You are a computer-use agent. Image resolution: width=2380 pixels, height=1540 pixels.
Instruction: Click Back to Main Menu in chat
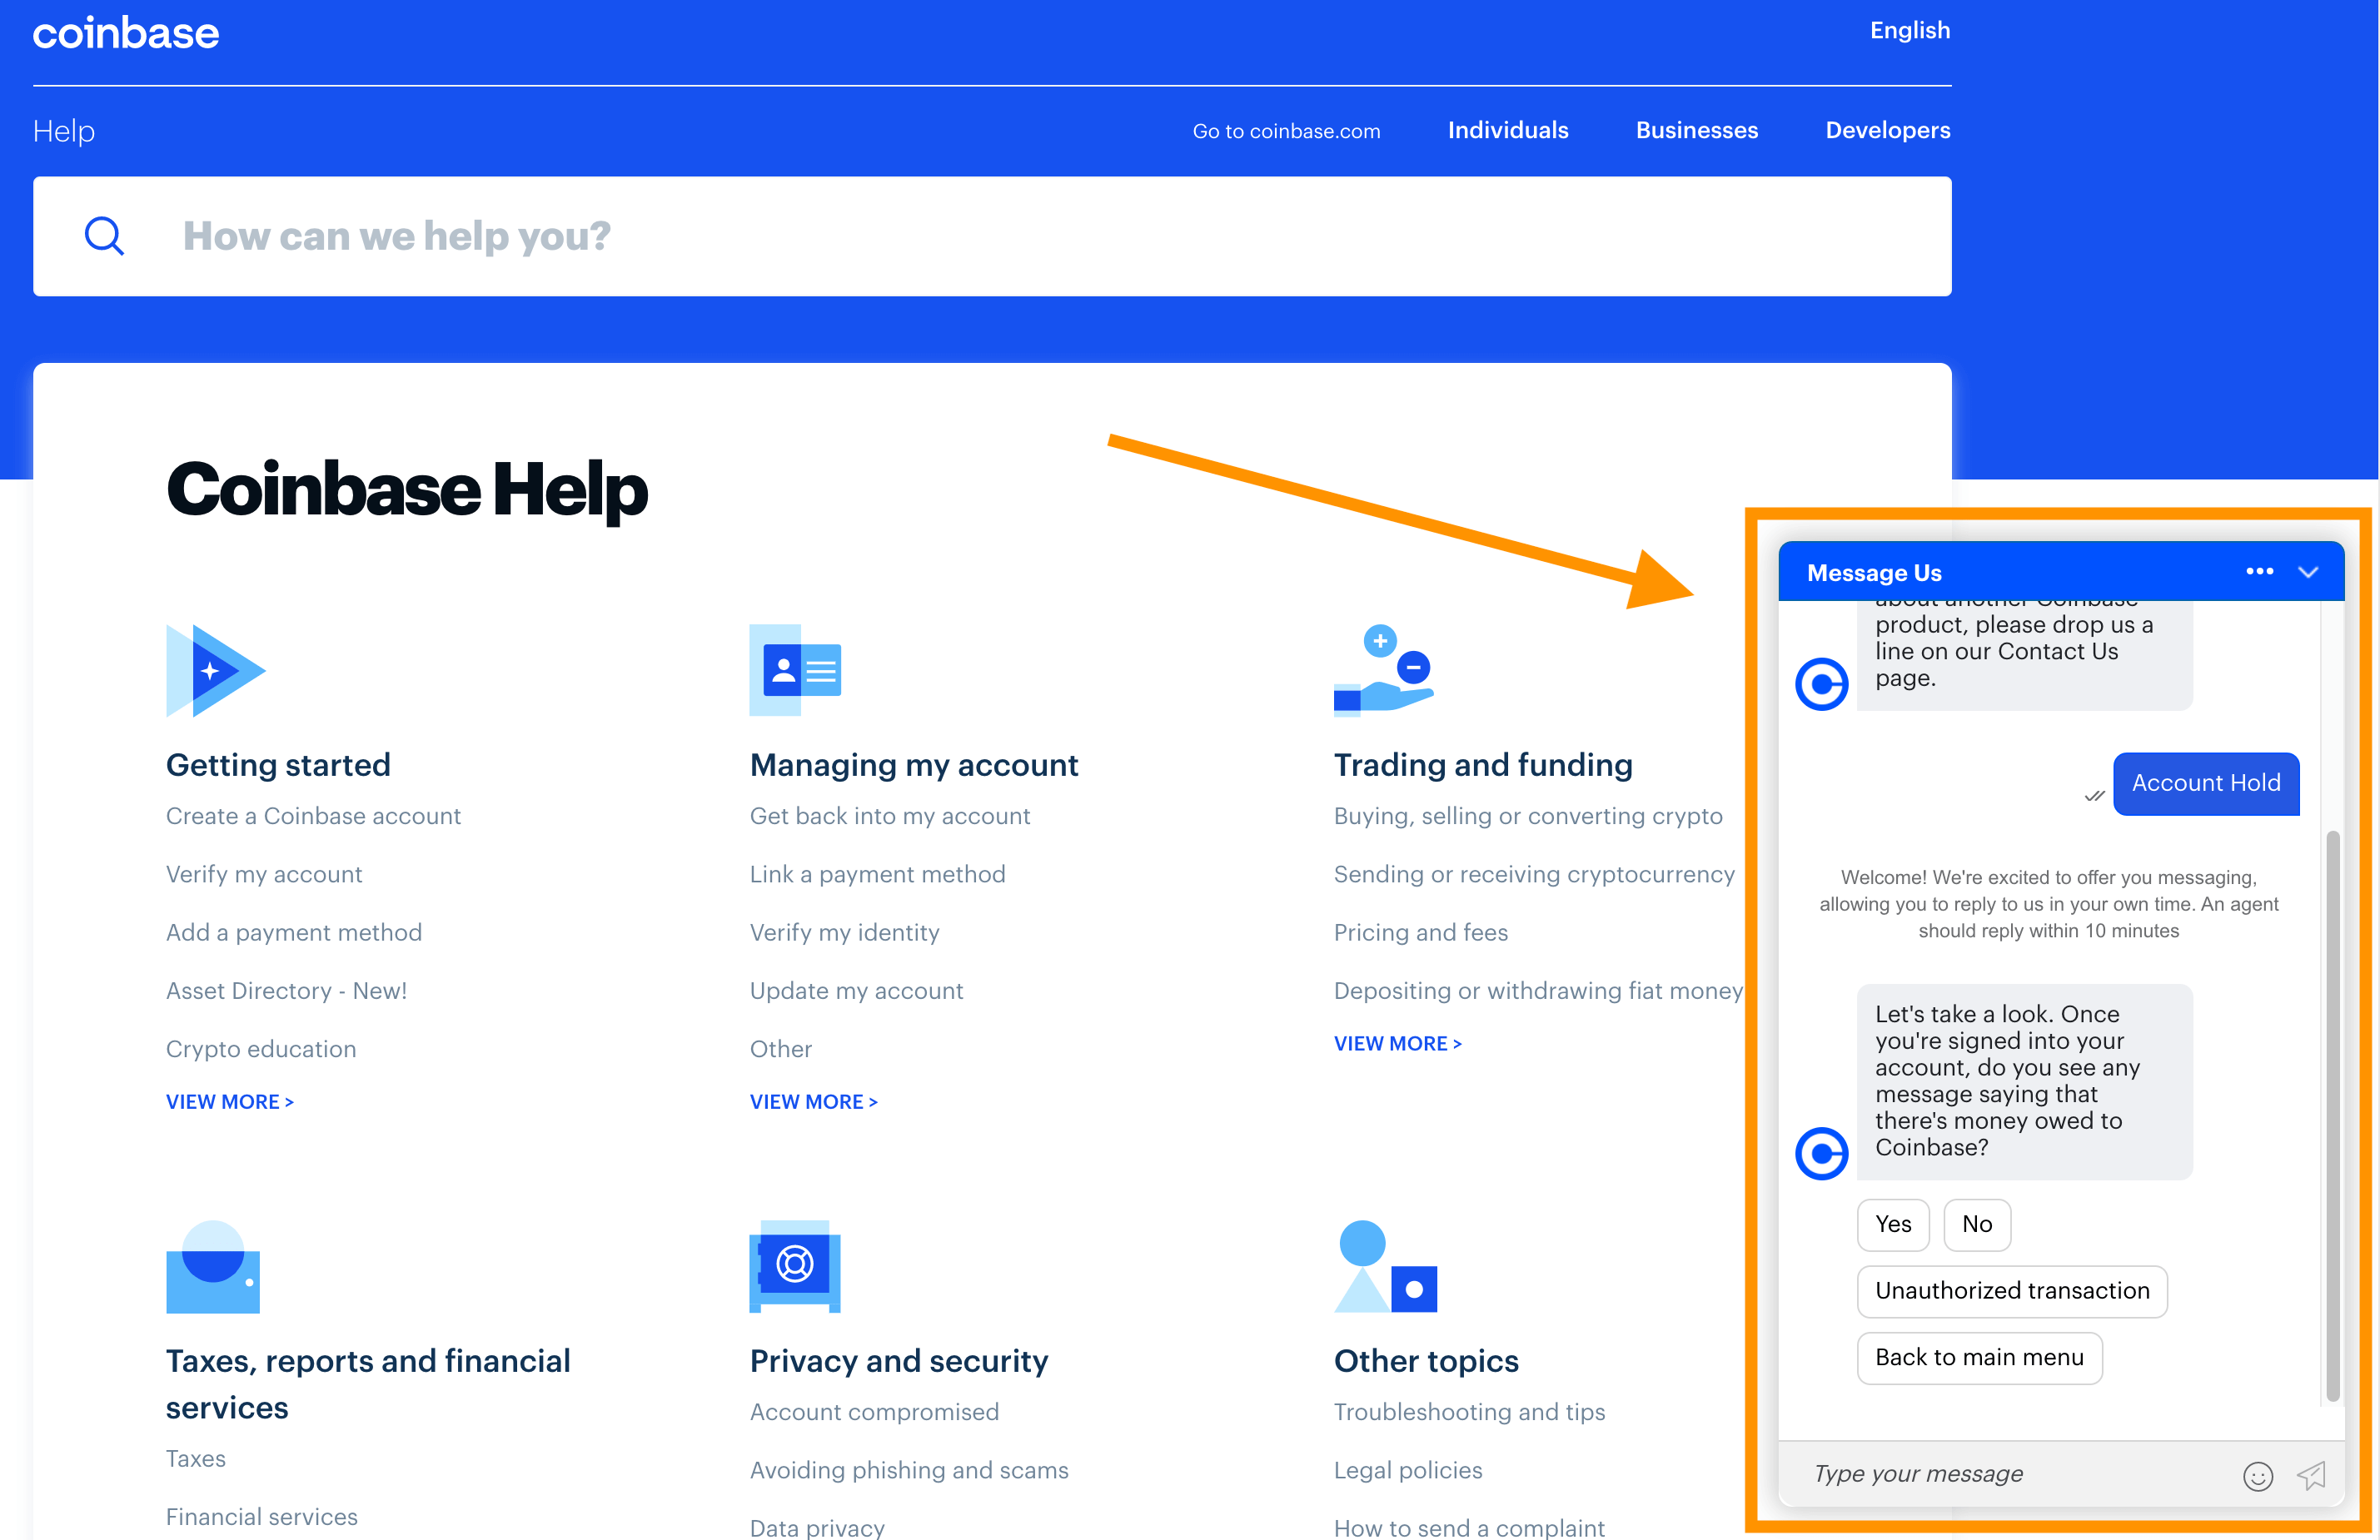click(x=1979, y=1356)
